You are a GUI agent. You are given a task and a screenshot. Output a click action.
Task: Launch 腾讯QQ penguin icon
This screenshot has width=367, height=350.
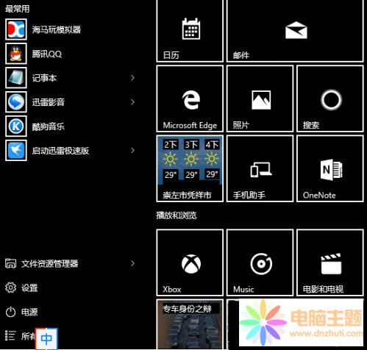coord(16,54)
